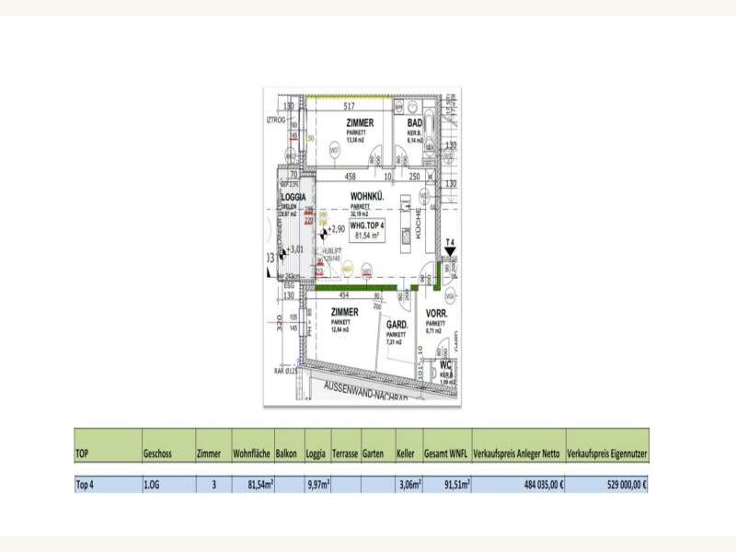Click the 'AUSSENWAND-NACHBAR' label

(365, 392)
